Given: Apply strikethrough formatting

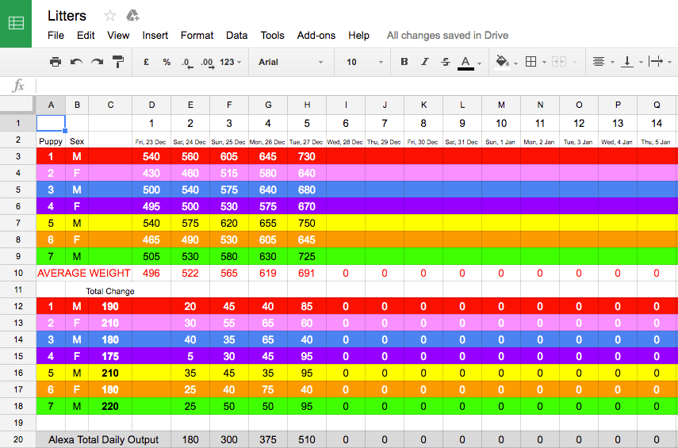Looking at the screenshot, I should click(x=445, y=62).
